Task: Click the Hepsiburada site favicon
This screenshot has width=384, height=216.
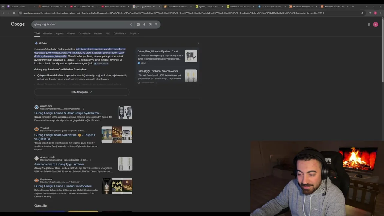Action: point(37,180)
